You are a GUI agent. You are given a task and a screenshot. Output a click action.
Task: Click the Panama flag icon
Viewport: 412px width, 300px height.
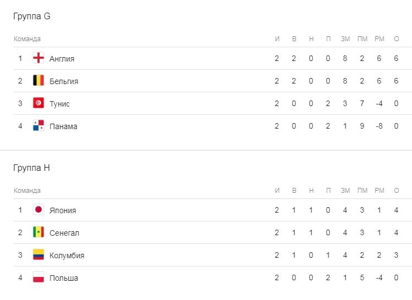(x=39, y=126)
